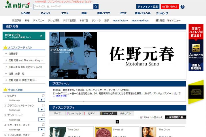Open マイメニュー link

coord(174,20)
